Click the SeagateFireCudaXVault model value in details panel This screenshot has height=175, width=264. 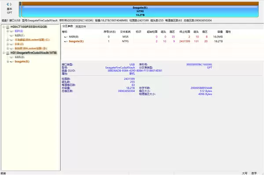[120, 68]
